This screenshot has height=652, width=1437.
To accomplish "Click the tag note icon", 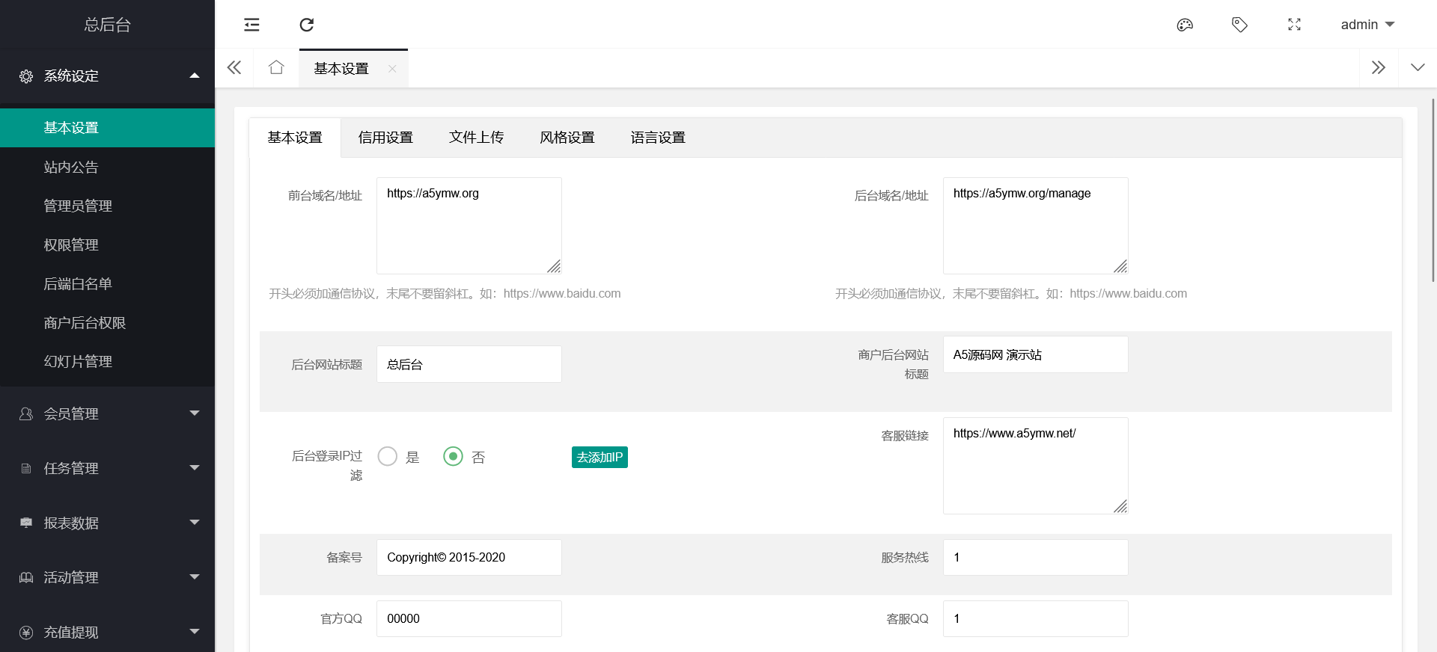I will coord(1239,25).
